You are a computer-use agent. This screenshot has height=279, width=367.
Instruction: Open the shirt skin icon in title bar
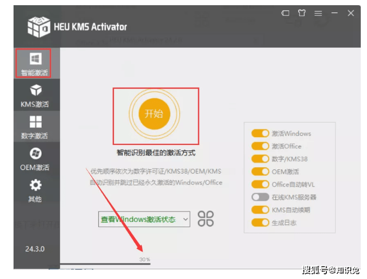point(302,13)
